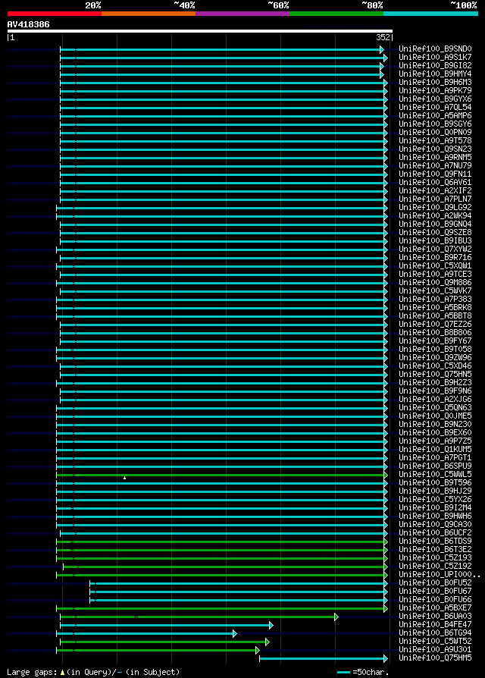Open hit UniRef100_B9SND0
The height and width of the screenshot is (678, 485).
435,49
